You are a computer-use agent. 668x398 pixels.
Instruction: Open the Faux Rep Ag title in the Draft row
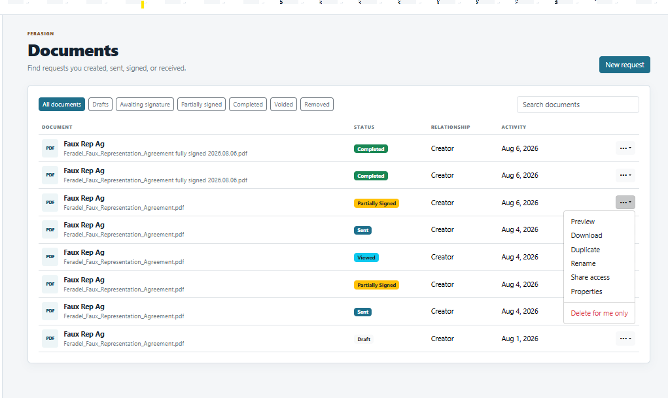click(x=84, y=334)
